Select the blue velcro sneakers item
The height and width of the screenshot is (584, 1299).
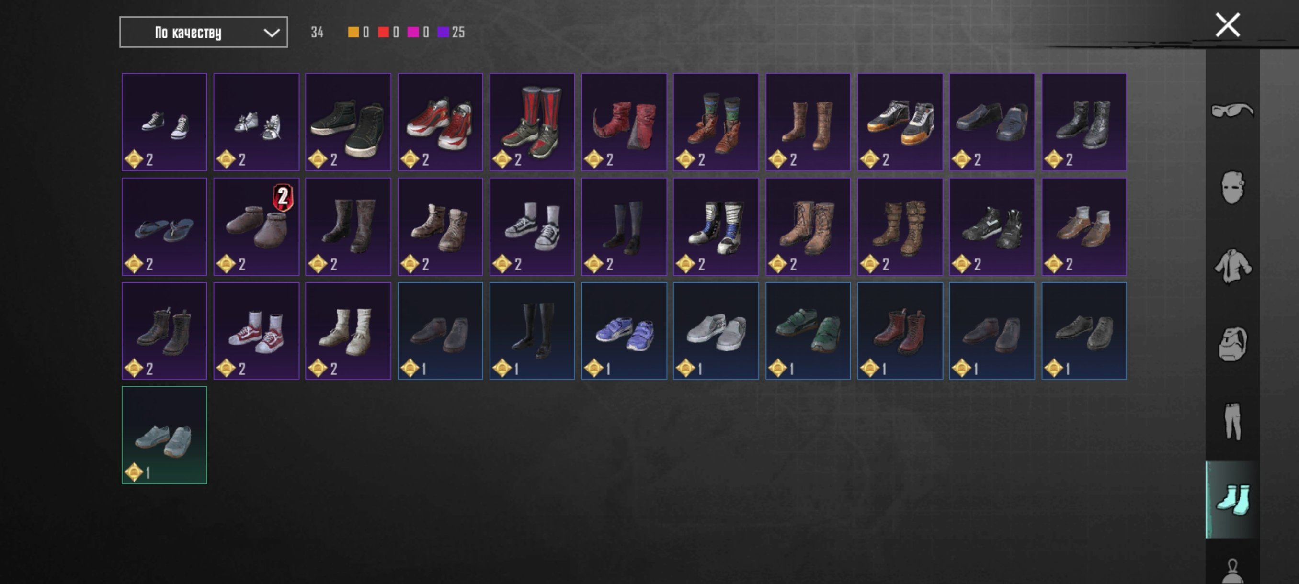click(624, 331)
